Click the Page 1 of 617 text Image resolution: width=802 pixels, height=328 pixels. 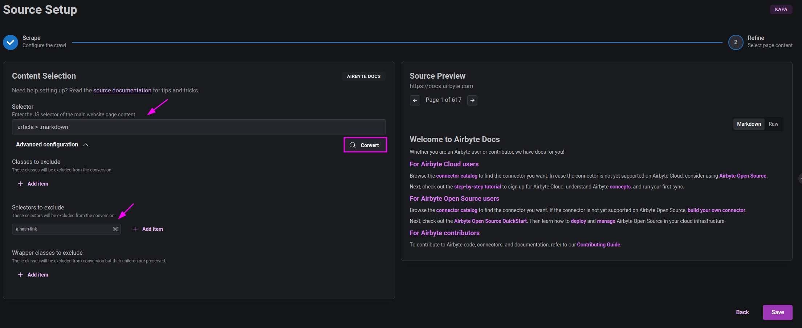[443, 100]
